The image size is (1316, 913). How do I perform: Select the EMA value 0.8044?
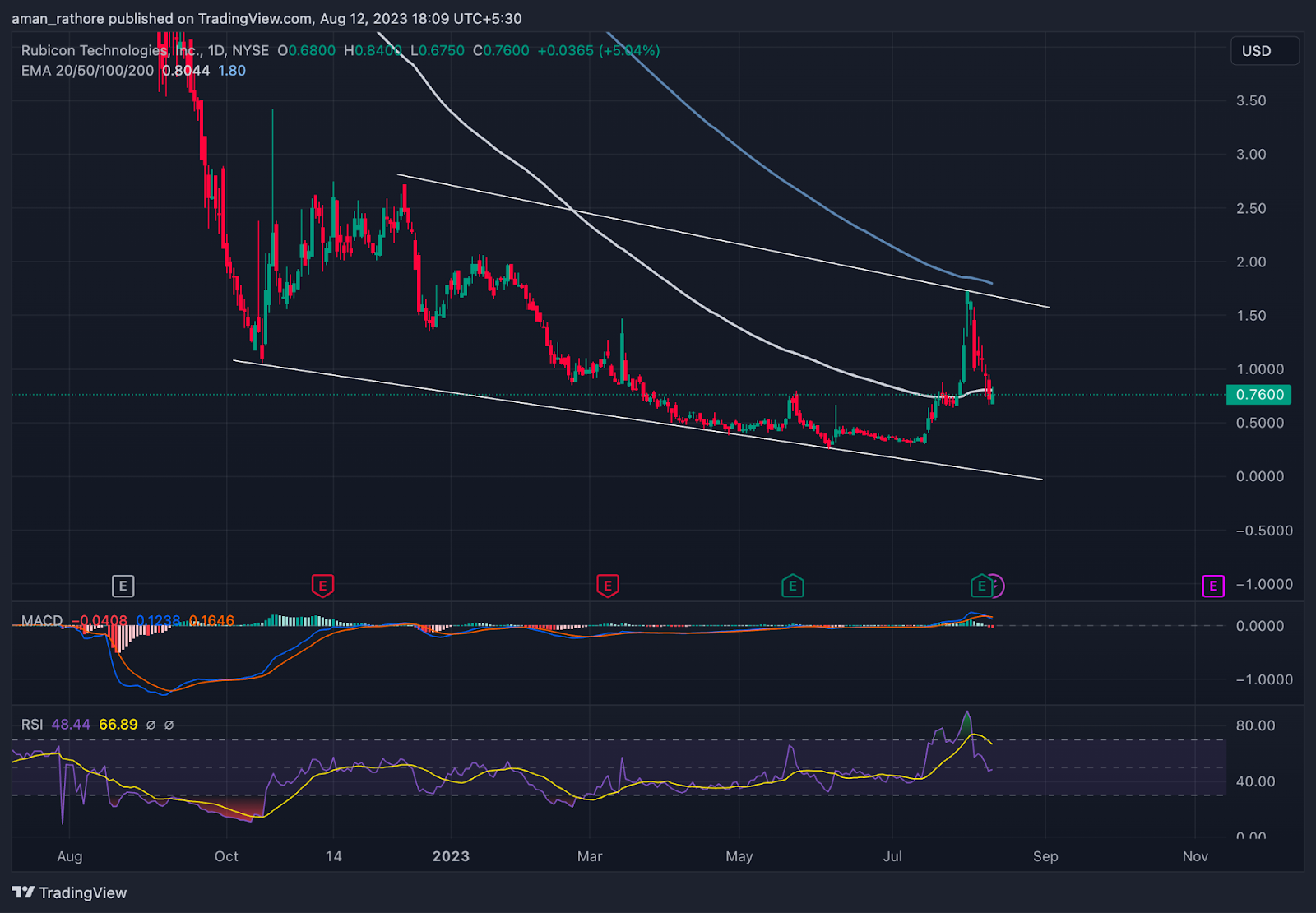click(x=186, y=71)
